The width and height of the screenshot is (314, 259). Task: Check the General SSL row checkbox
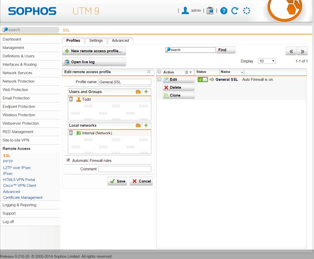(x=159, y=79)
